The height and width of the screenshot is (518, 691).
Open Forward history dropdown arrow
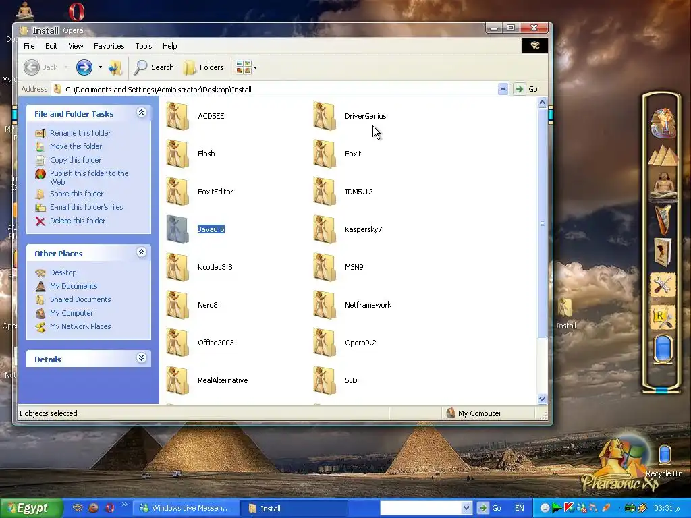tap(100, 67)
